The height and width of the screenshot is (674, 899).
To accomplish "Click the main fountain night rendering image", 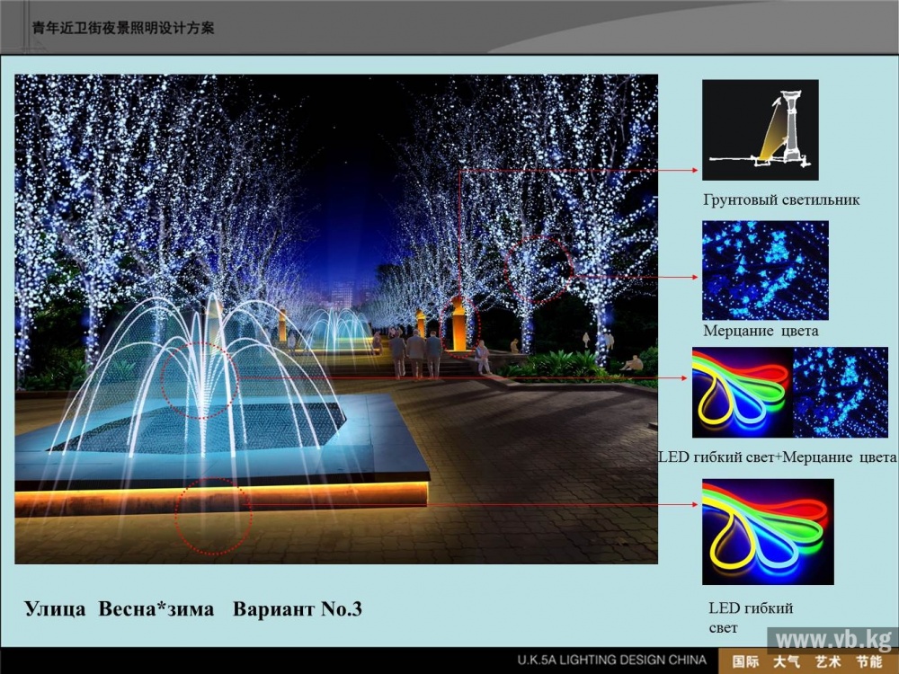I will pyautogui.click(x=336, y=319).
